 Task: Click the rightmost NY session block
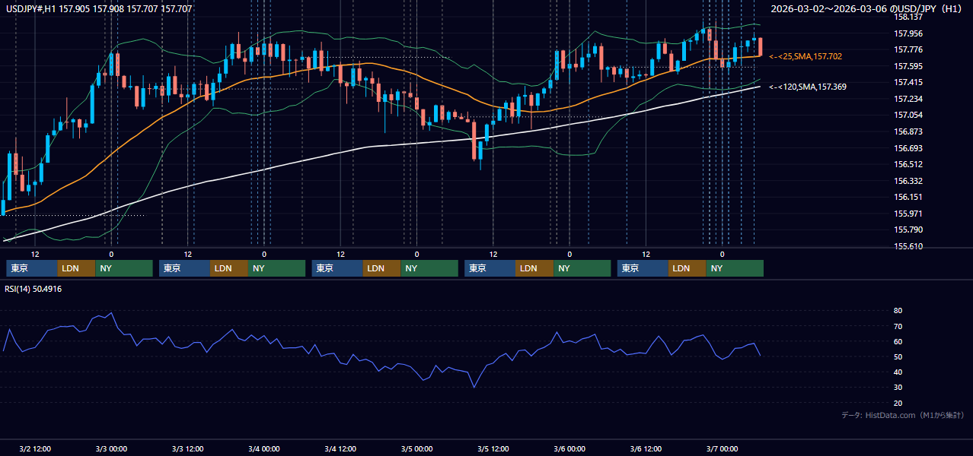pos(735,268)
